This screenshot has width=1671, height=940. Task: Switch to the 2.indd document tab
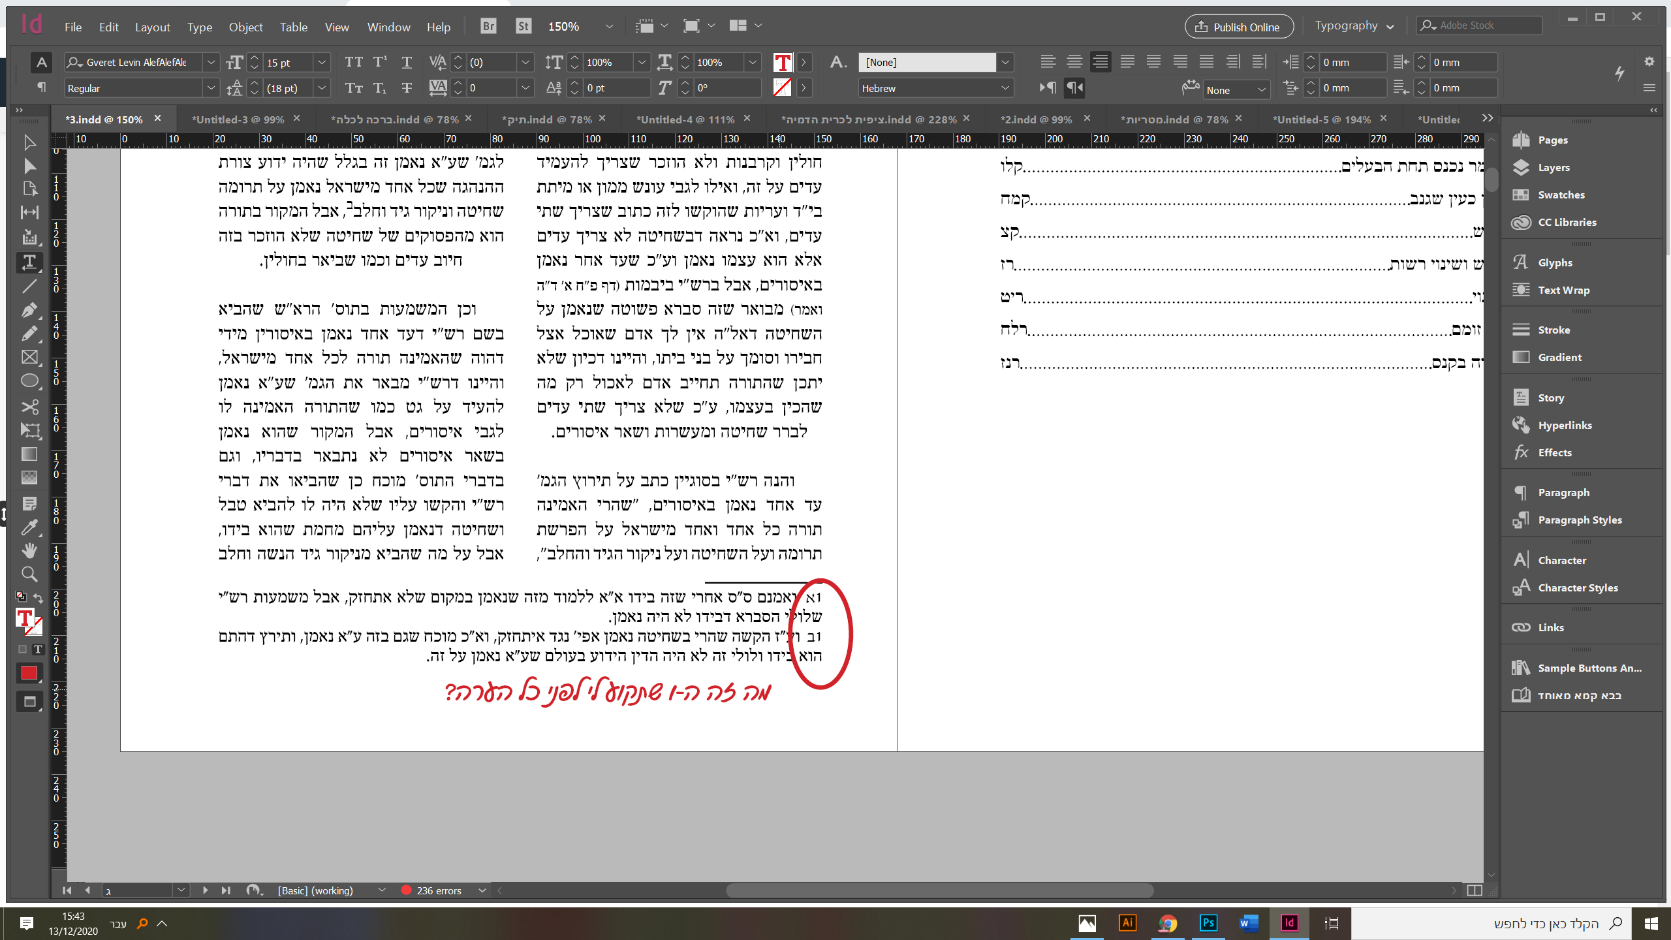pyautogui.click(x=1035, y=119)
